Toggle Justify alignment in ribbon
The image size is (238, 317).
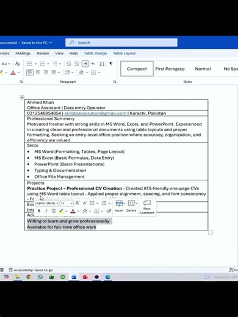(x=54, y=73)
